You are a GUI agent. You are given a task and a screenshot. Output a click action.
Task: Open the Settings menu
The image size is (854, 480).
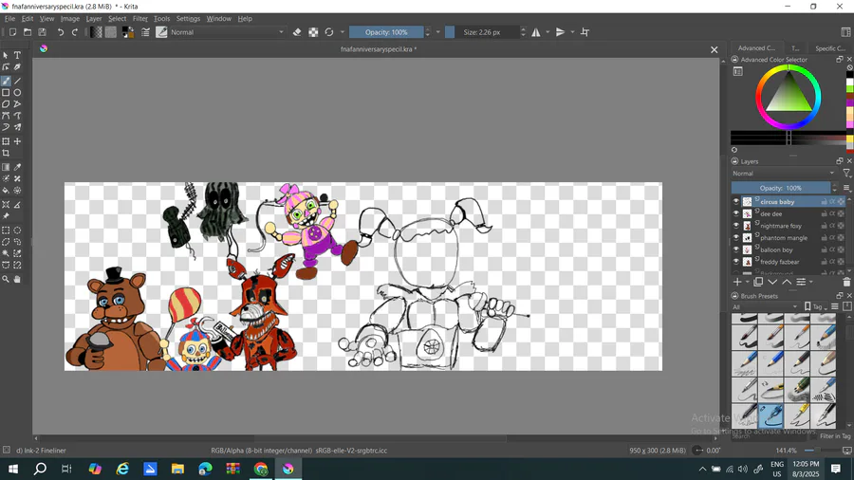tap(188, 19)
